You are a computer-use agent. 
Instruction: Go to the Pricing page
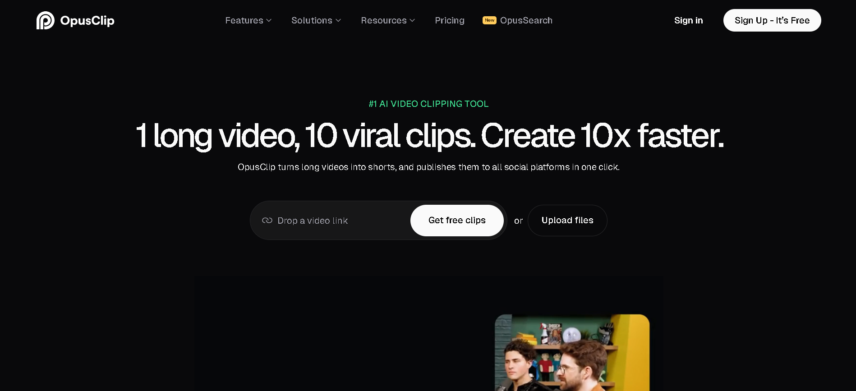click(x=450, y=20)
